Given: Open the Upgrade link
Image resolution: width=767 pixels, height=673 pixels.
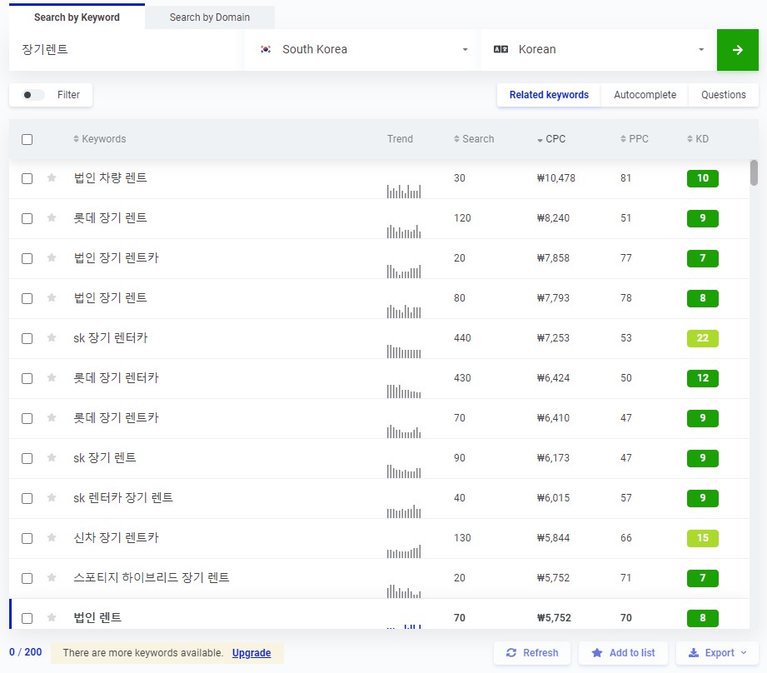Looking at the screenshot, I should click(252, 653).
